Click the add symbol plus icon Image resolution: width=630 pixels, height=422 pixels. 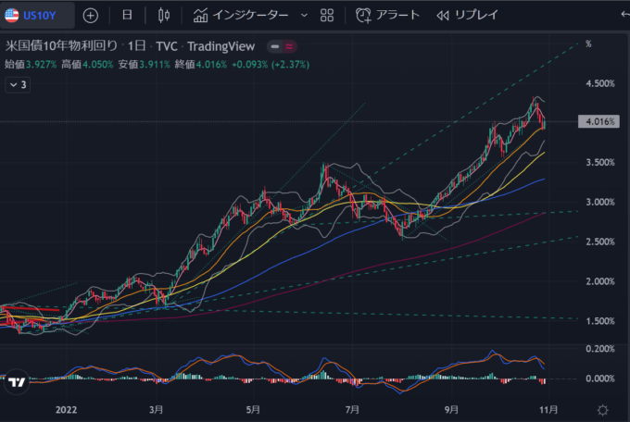click(91, 16)
